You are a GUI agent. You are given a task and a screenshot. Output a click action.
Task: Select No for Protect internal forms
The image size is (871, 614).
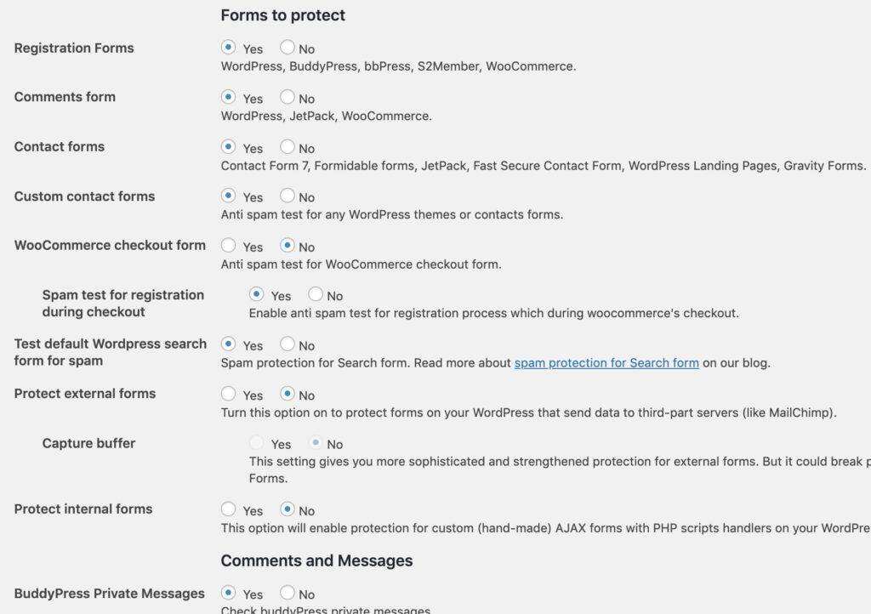(287, 509)
